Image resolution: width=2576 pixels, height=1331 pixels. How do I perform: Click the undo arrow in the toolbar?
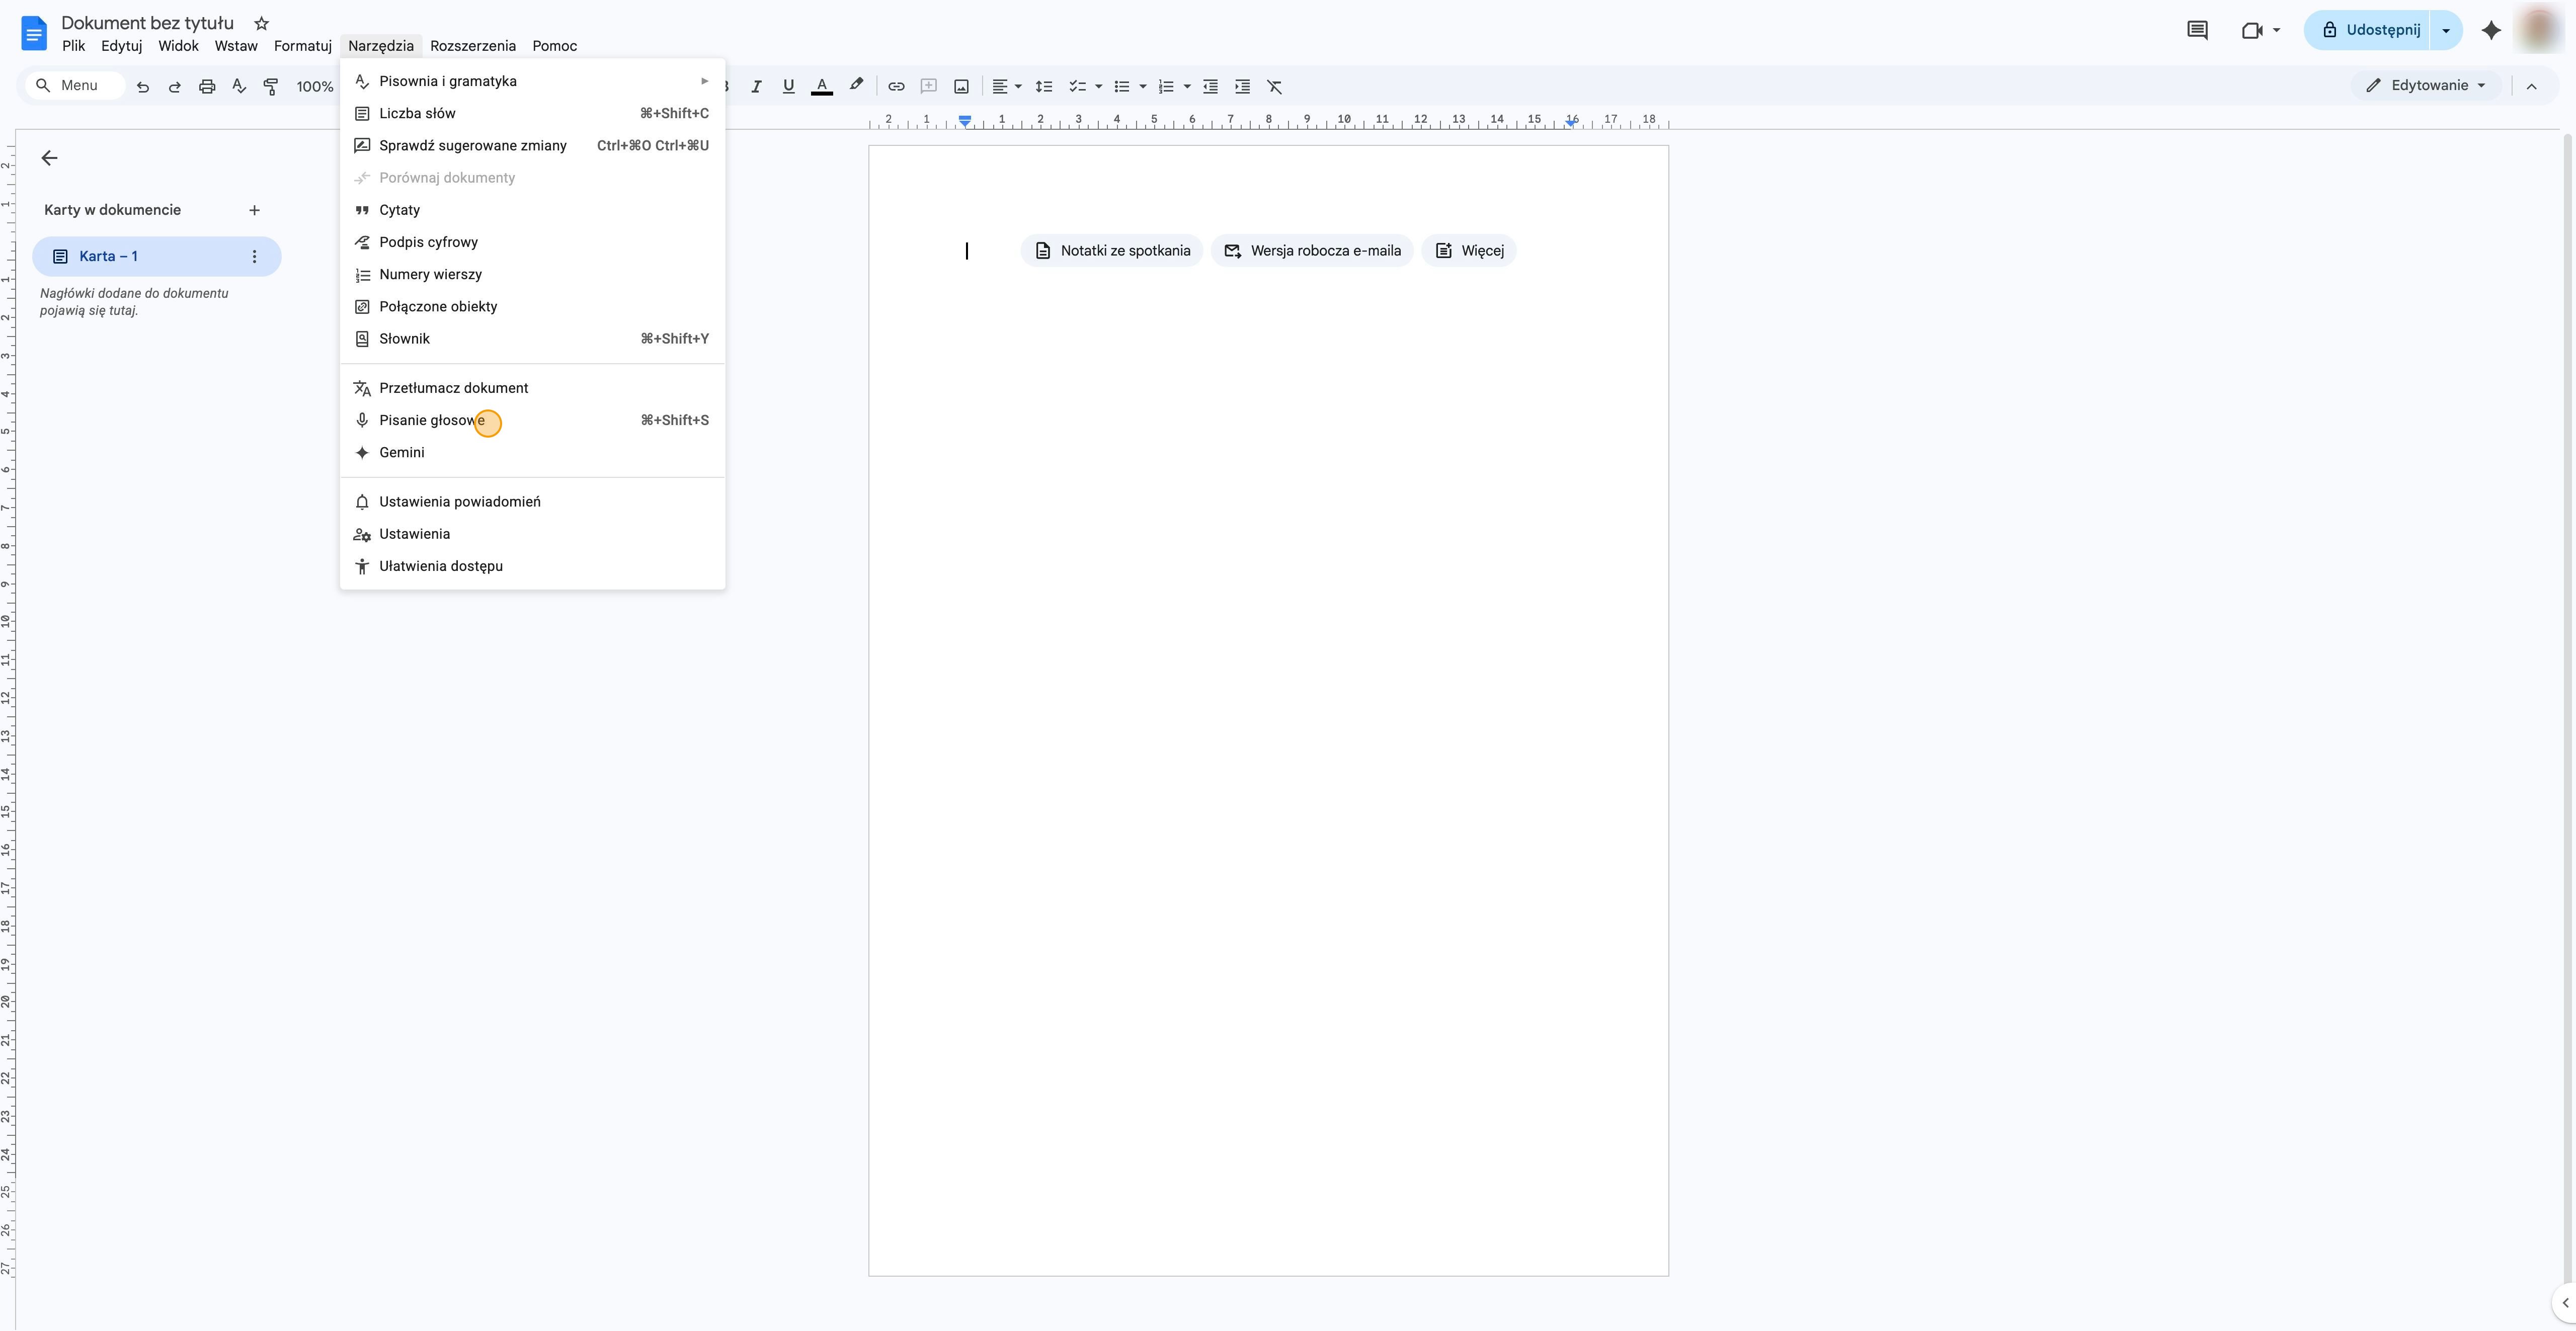[143, 87]
